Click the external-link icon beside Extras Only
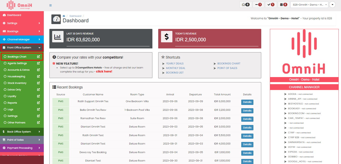This screenshot has width=341, height=164. (x=38, y=90)
